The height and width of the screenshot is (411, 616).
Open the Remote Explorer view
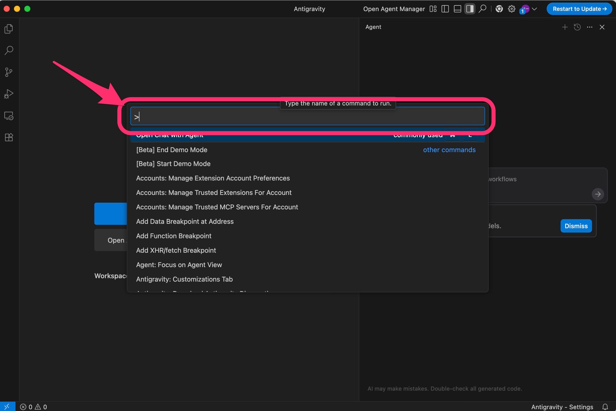(9, 116)
